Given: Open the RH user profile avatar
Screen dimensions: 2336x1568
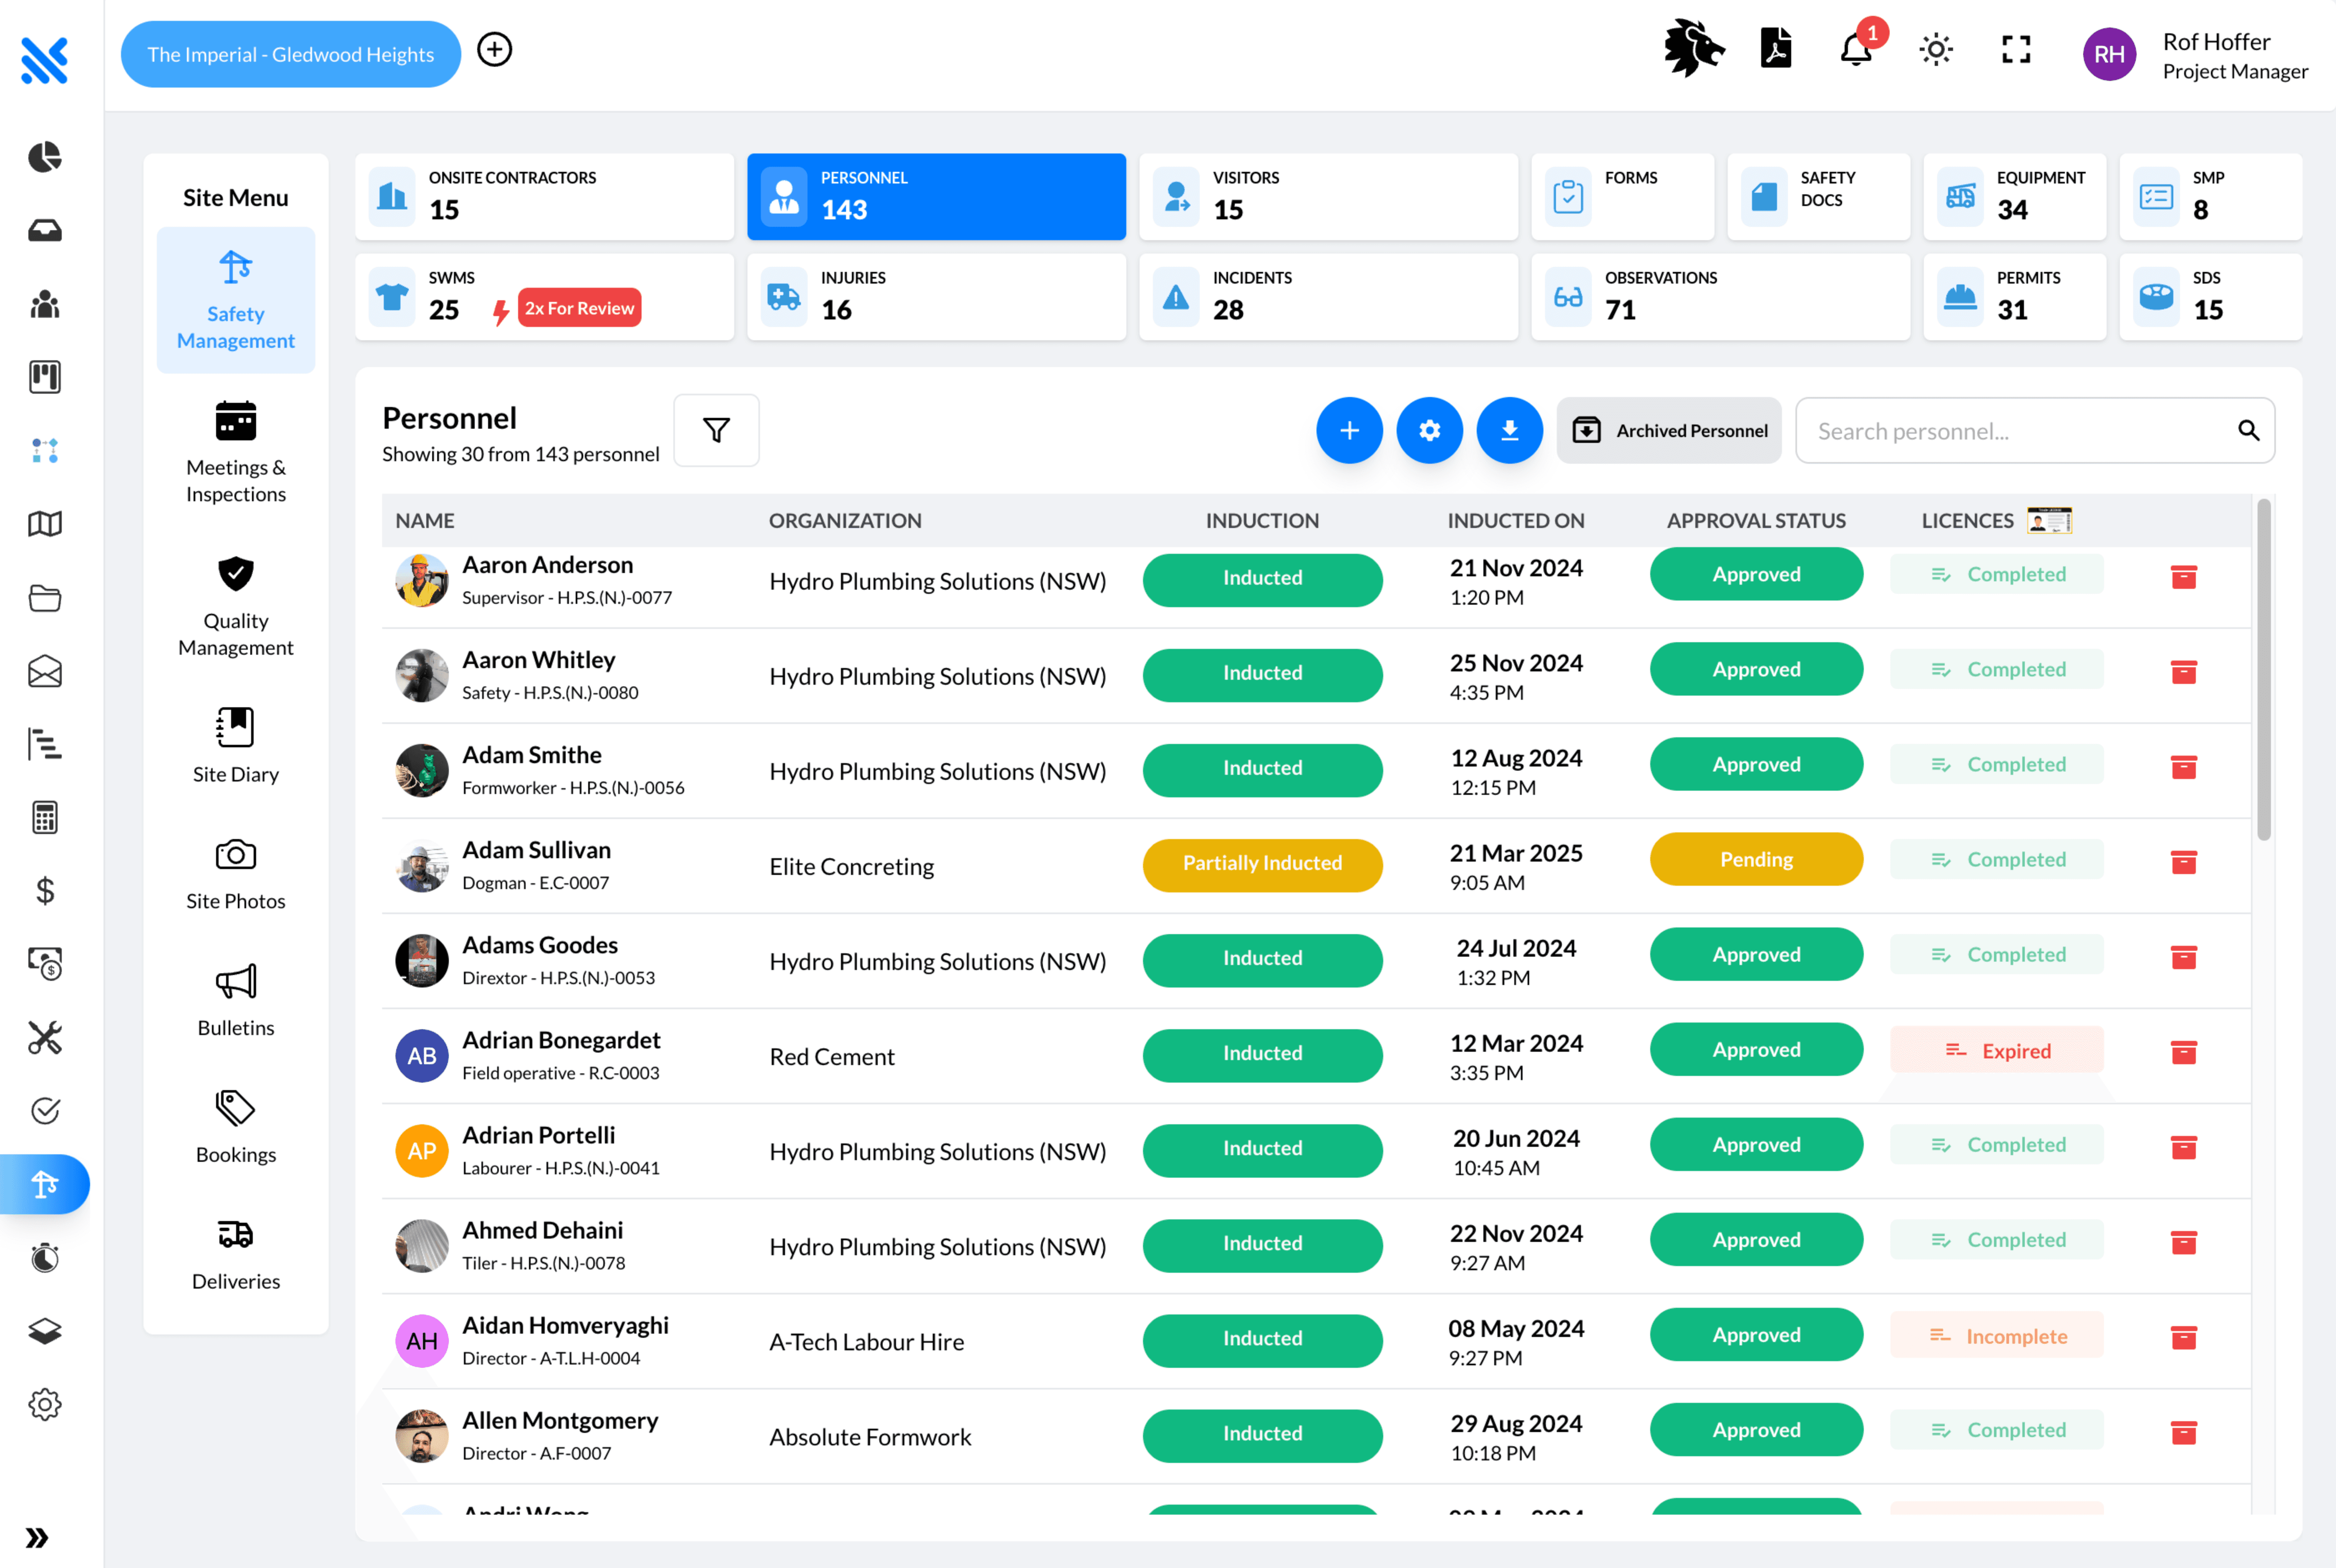Looking at the screenshot, I should click(x=2109, y=54).
